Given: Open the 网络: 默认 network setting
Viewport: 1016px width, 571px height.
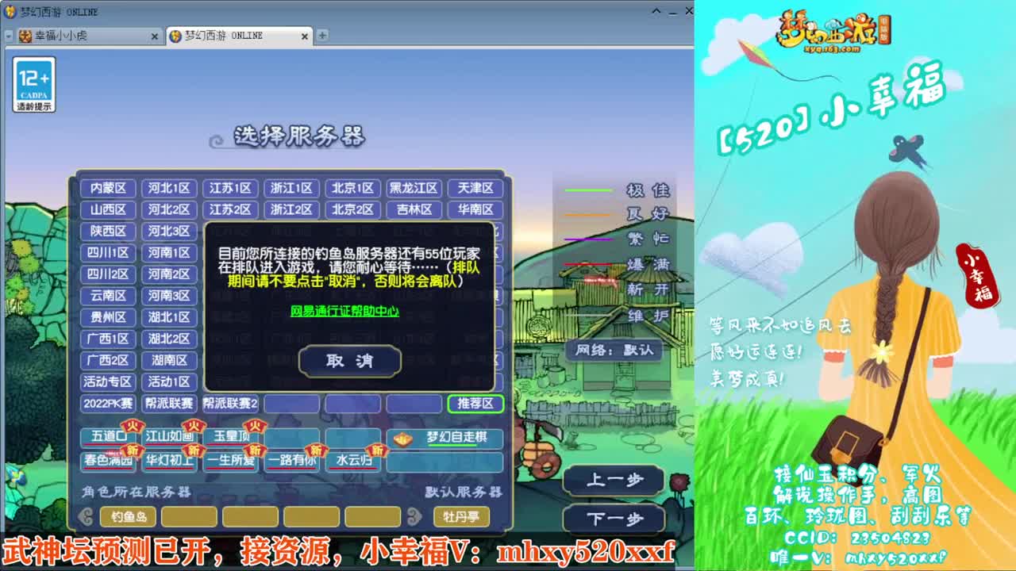Looking at the screenshot, I should (614, 350).
